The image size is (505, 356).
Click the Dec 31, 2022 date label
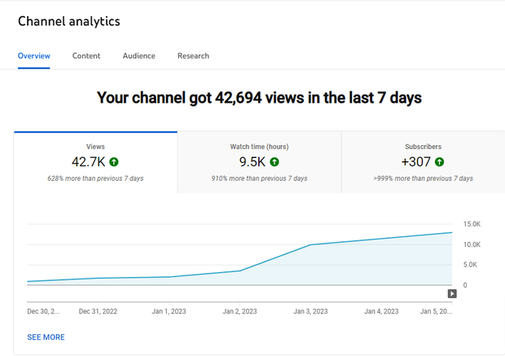pos(99,311)
